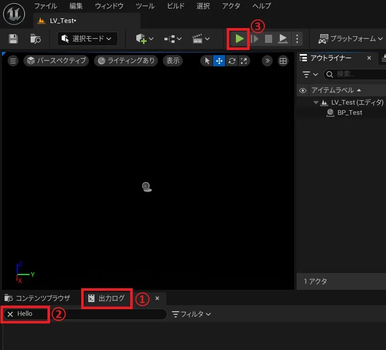The width and height of the screenshot is (386, 350).
Task: Select the scale tool in viewport
Action: point(244,61)
